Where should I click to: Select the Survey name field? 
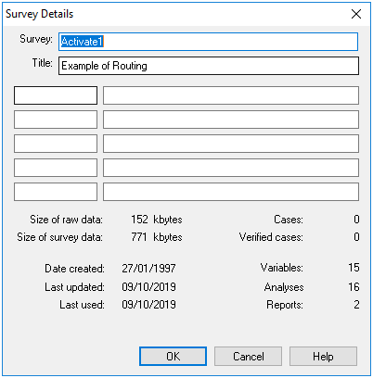click(x=209, y=42)
